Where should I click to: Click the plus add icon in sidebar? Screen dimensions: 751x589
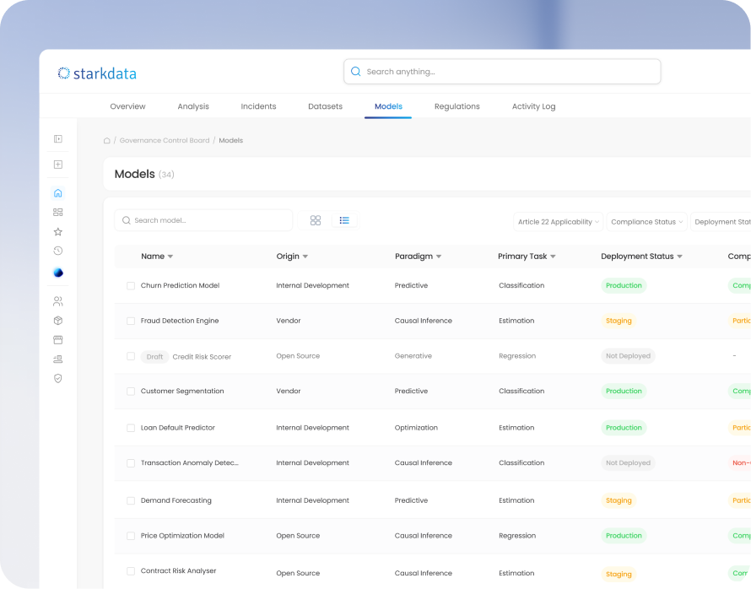[58, 165]
